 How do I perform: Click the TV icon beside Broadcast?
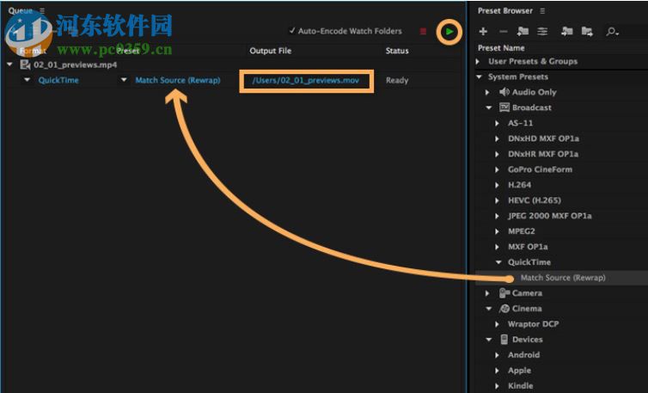click(504, 107)
